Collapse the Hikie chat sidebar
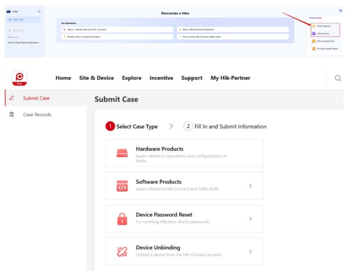This screenshot has width=354, height=276. click(x=39, y=12)
